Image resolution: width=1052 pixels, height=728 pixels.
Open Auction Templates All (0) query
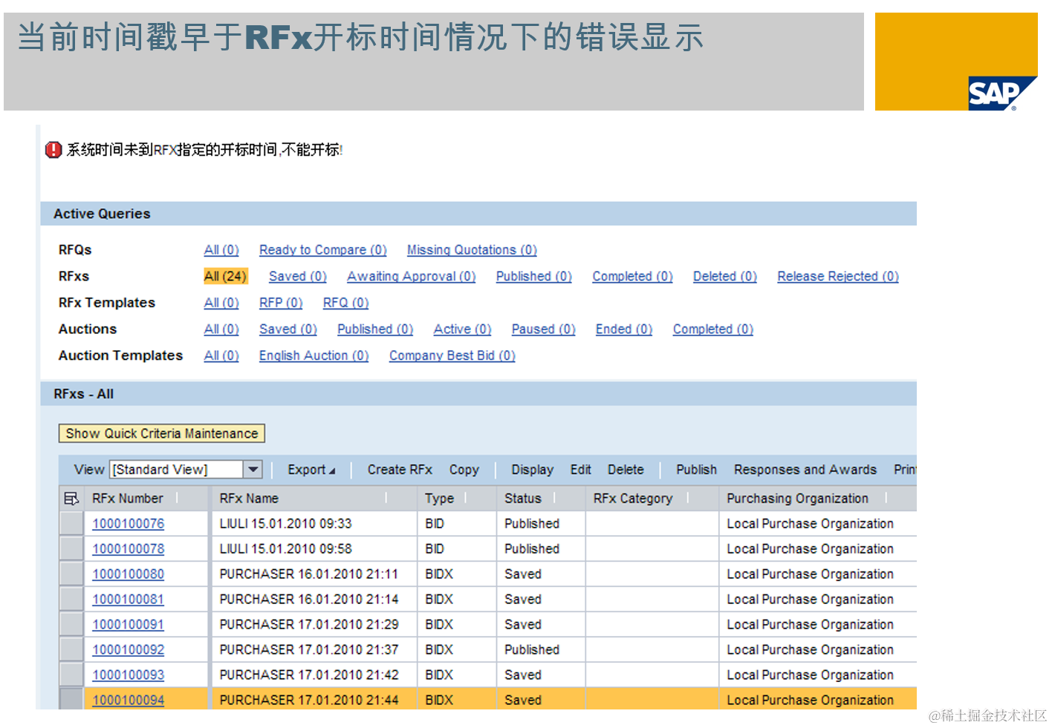point(221,355)
